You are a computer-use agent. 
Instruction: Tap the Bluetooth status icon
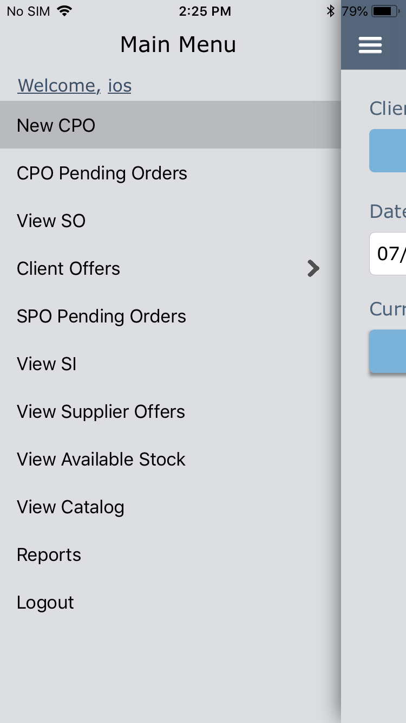[x=331, y=11]
